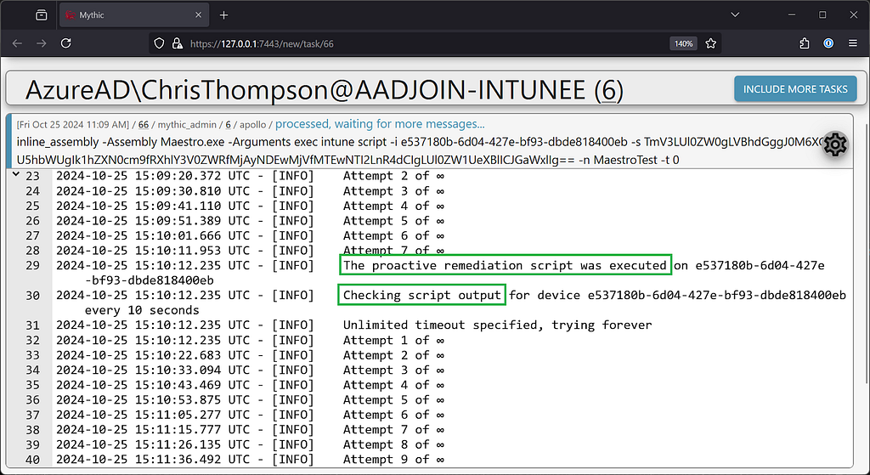Reset the 140% zoom level

(684, 43)
